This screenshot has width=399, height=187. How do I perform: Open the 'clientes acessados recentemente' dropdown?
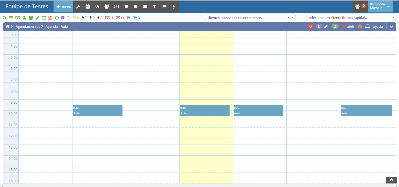tap(250, 17)
